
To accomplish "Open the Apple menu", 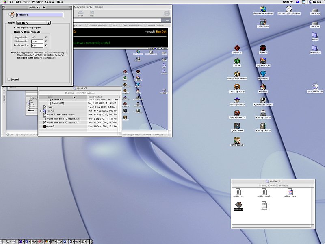I will tap(4, 2).
